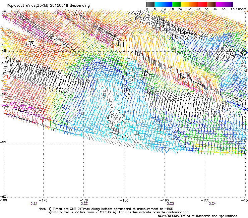The height and width of the screenshot is (218, 248).
Task: Click the title 'Rapidsact Winds(25KM) 20150519 descending'
Action: click(x=48, y=6)
